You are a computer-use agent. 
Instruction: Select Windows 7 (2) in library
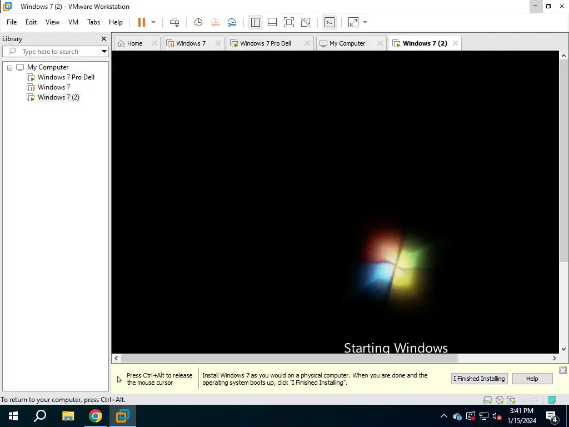tap(58, 97)
